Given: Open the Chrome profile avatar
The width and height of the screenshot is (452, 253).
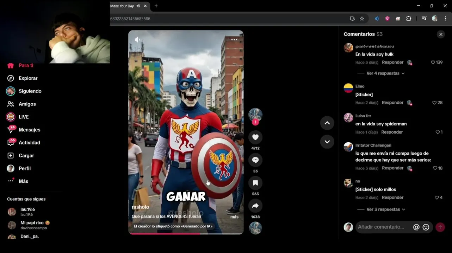Looking at the screenshot, I should coord(435,19).
